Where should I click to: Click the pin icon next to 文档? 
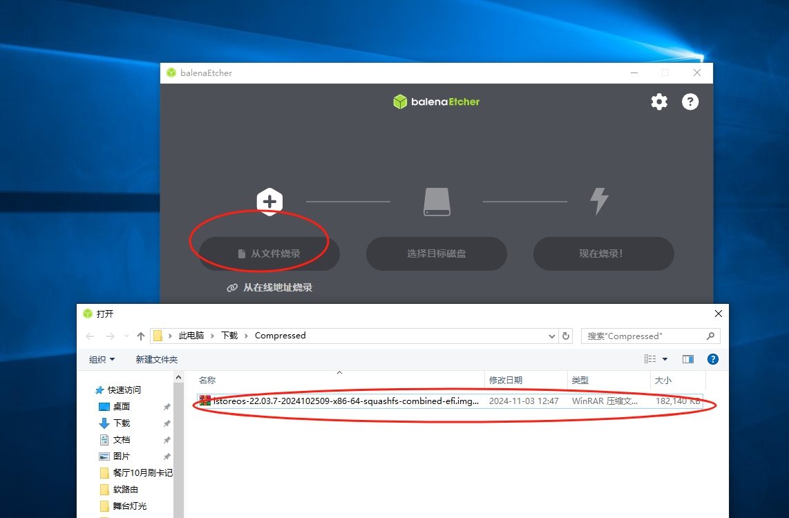point(167,440)
